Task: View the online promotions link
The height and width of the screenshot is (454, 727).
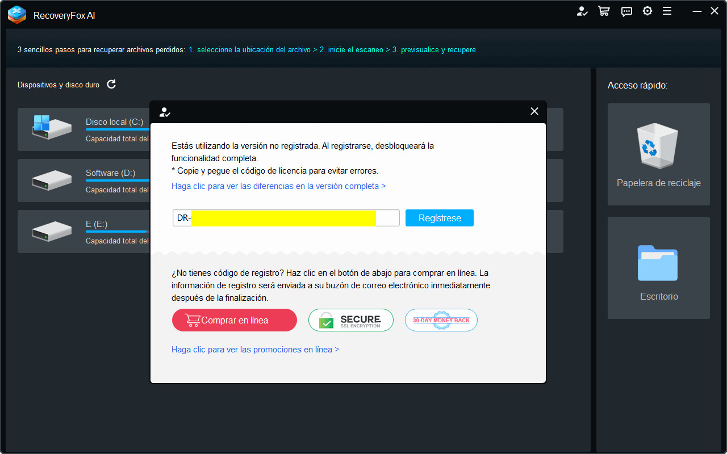Action: 255,349
